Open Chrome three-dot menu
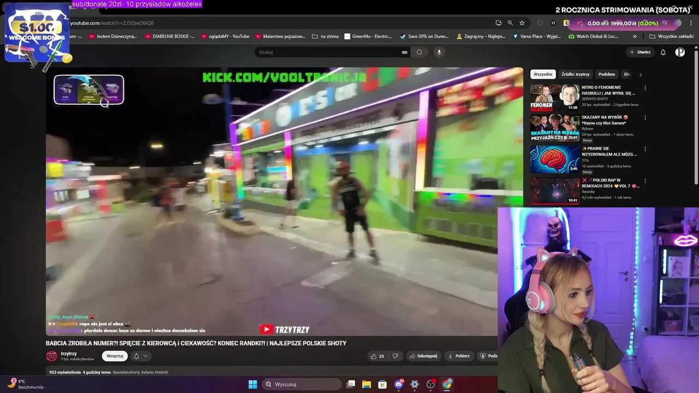Image resolution: width=699 pixels, height=393 pixels. 691,23
